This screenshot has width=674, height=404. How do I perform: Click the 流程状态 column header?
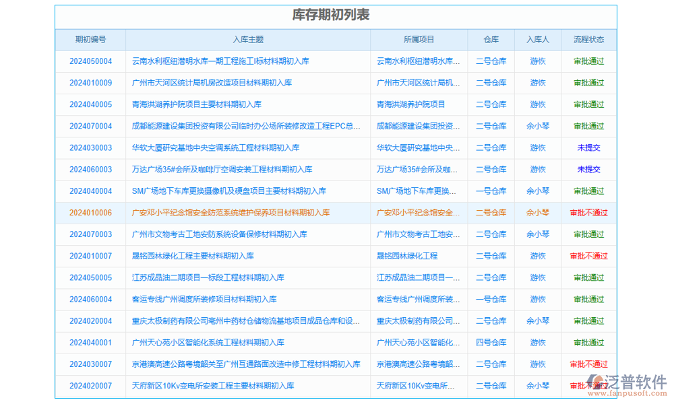point(588,40)
